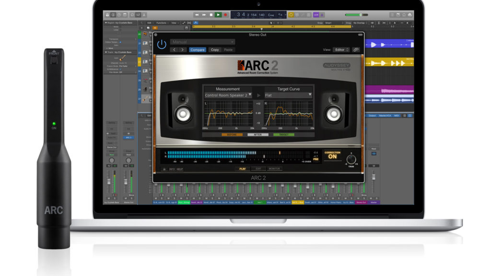The image size is (491, 276).
Task: Click the Library icon in Logic toolbar
Action: click(107, 15)
